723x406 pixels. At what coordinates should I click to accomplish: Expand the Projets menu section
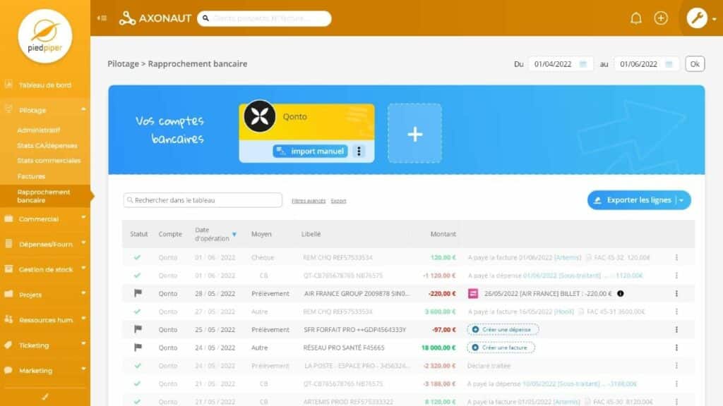point(83,293)
